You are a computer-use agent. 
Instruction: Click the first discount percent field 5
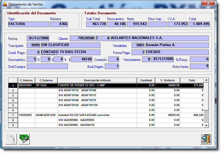[31, 59]
